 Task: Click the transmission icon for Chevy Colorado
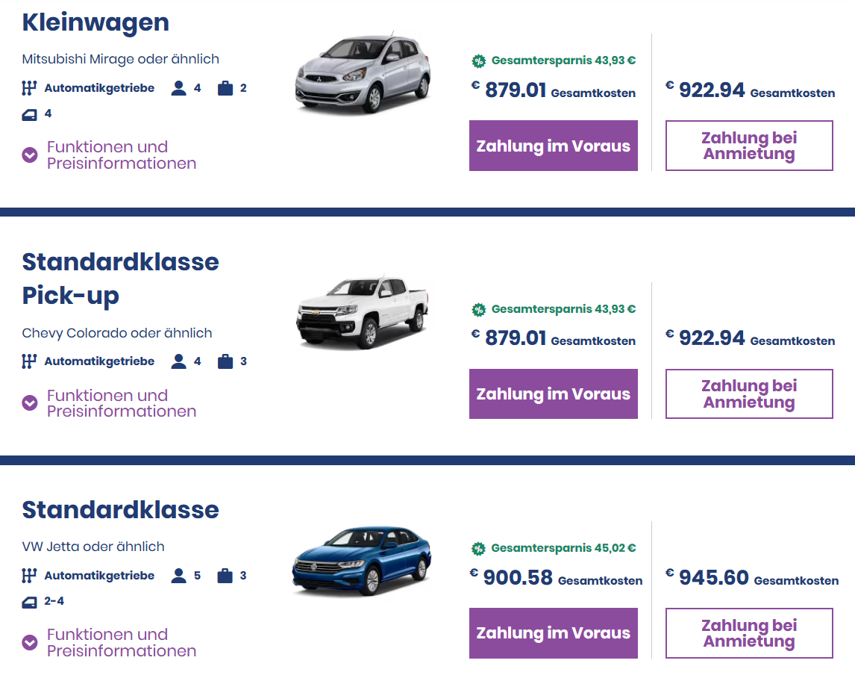click(x=29, y=361)
